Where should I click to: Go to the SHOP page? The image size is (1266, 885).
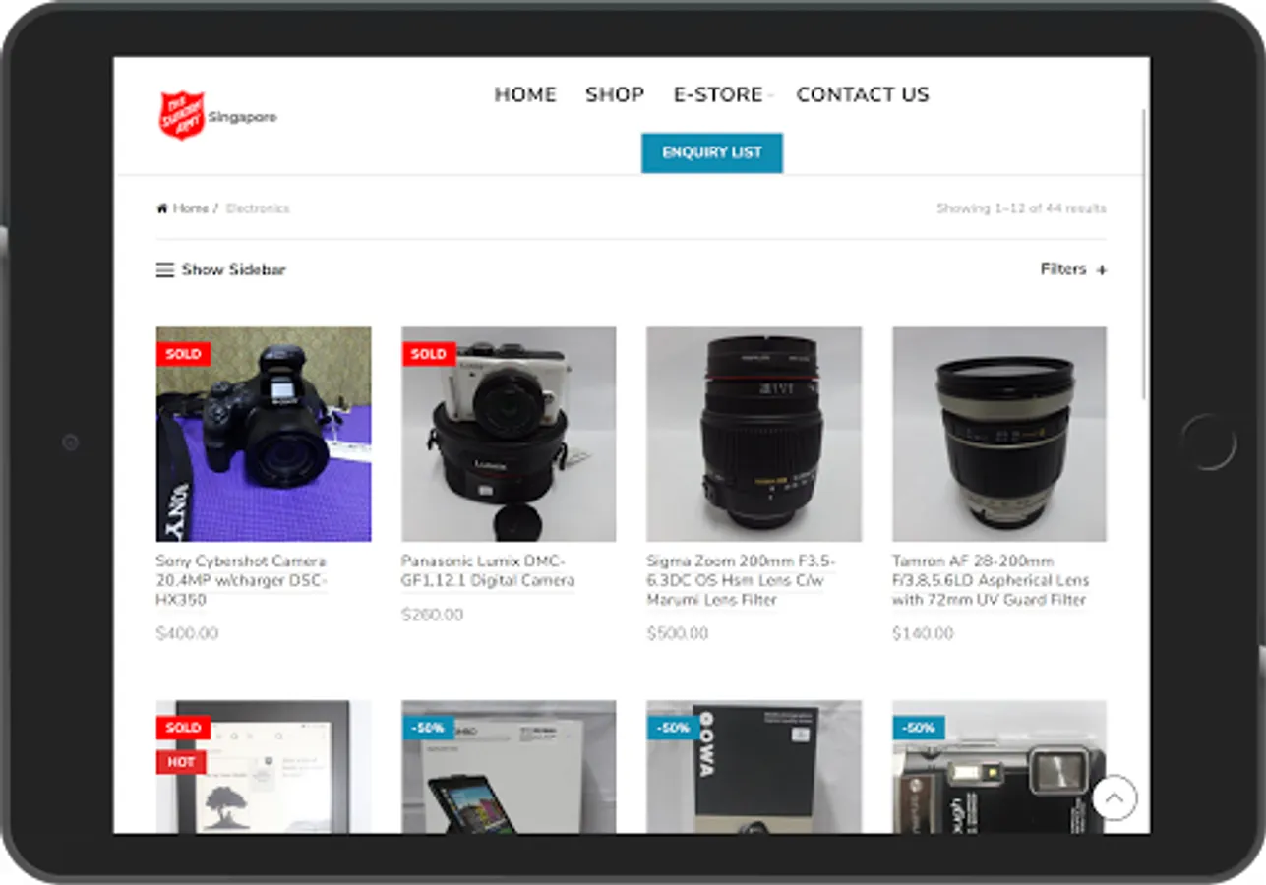click(x=615, y=94)
